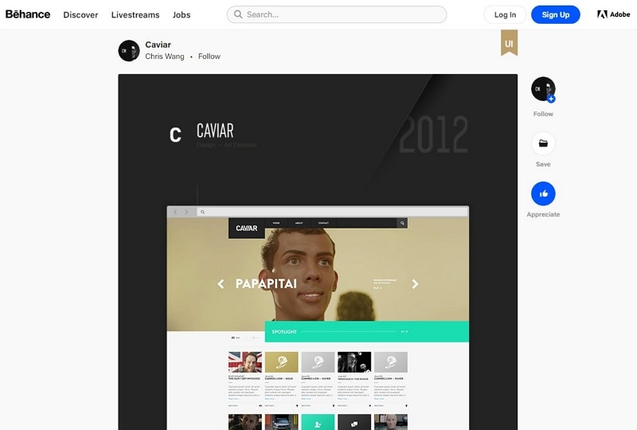Click the Appreciate label
Image resolution: width=637 pixels, height=430 pixels.
pyautogui.click(x=543, y=214)
